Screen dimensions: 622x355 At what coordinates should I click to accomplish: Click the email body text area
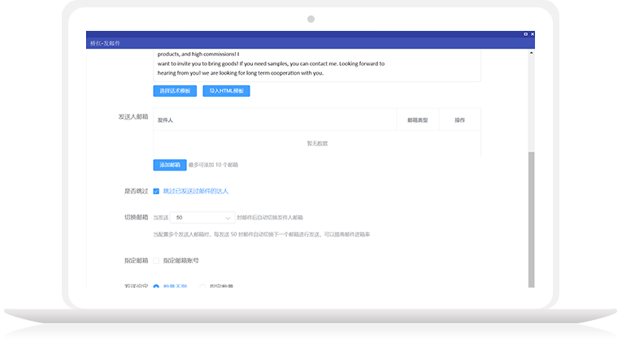(316, 64)
